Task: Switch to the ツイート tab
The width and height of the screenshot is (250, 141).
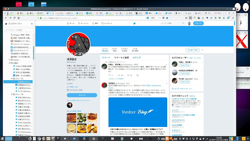Action: coord(106,58)
